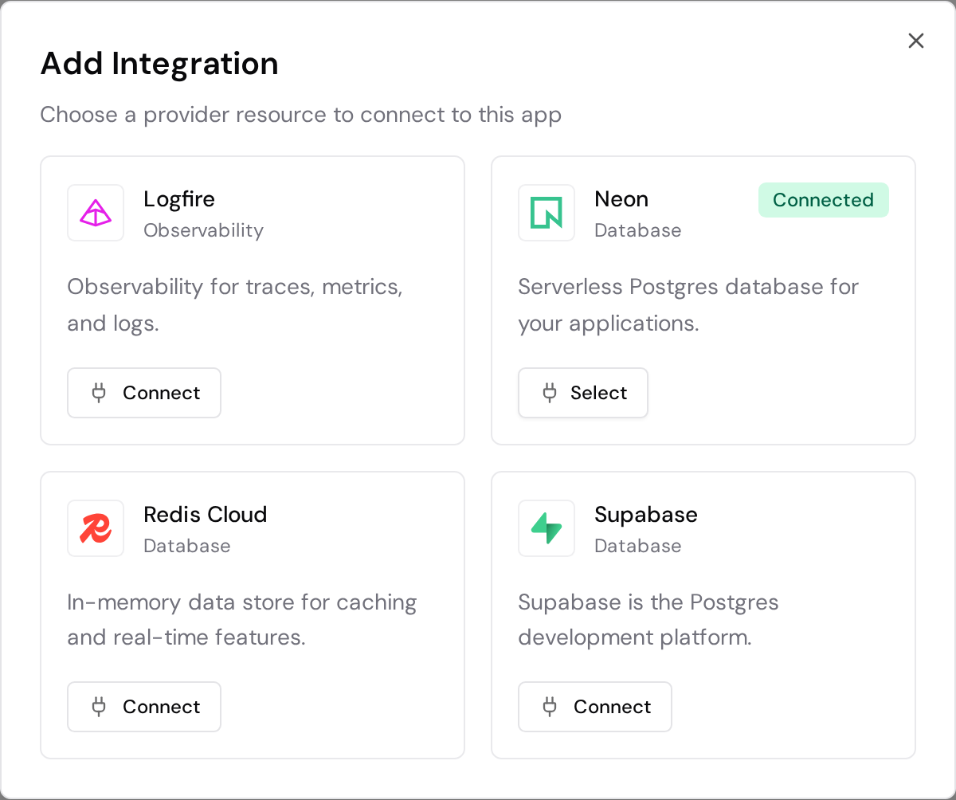Click the 'In-memory data store' description
The height and width of the screenshot is (800, 956).
point(242,620)
